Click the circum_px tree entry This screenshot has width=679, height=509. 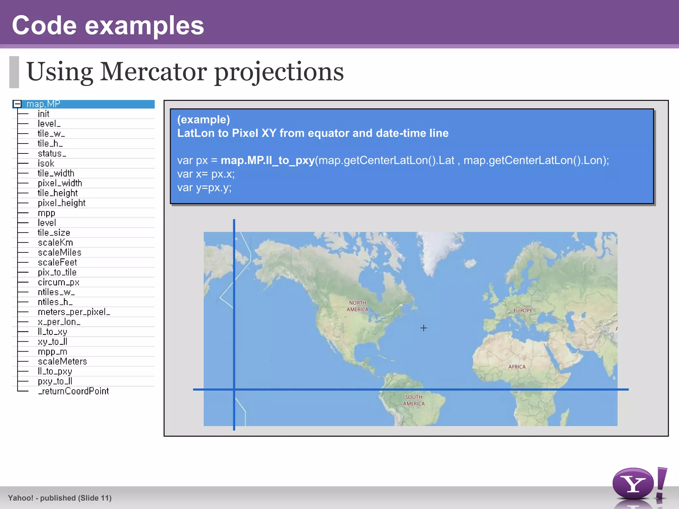tap(58, 282)
